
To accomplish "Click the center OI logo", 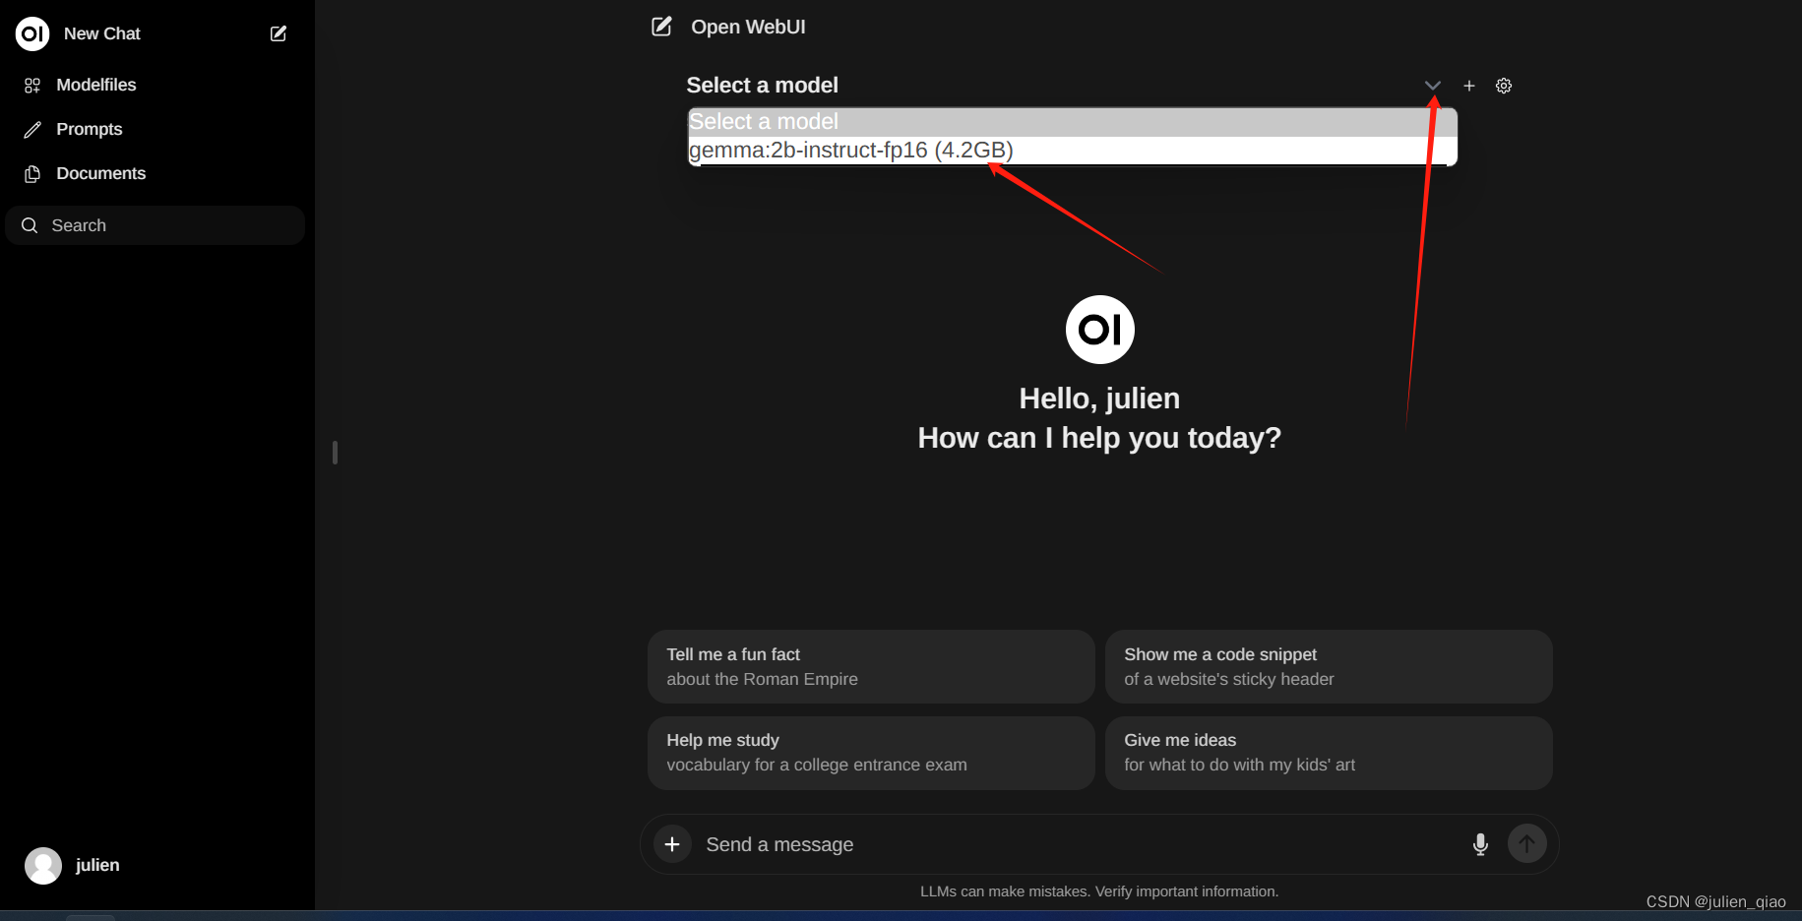I will (1099, 330).
